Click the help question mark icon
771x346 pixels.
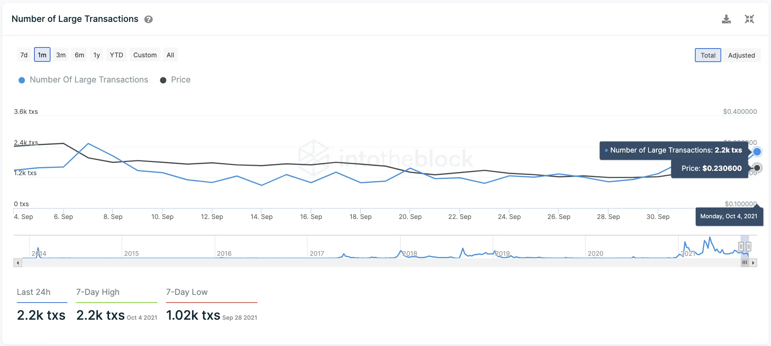click(148, 19)
